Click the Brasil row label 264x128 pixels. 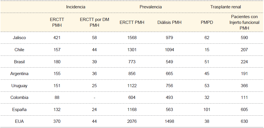pyautogui.click(x=19, y=62)
